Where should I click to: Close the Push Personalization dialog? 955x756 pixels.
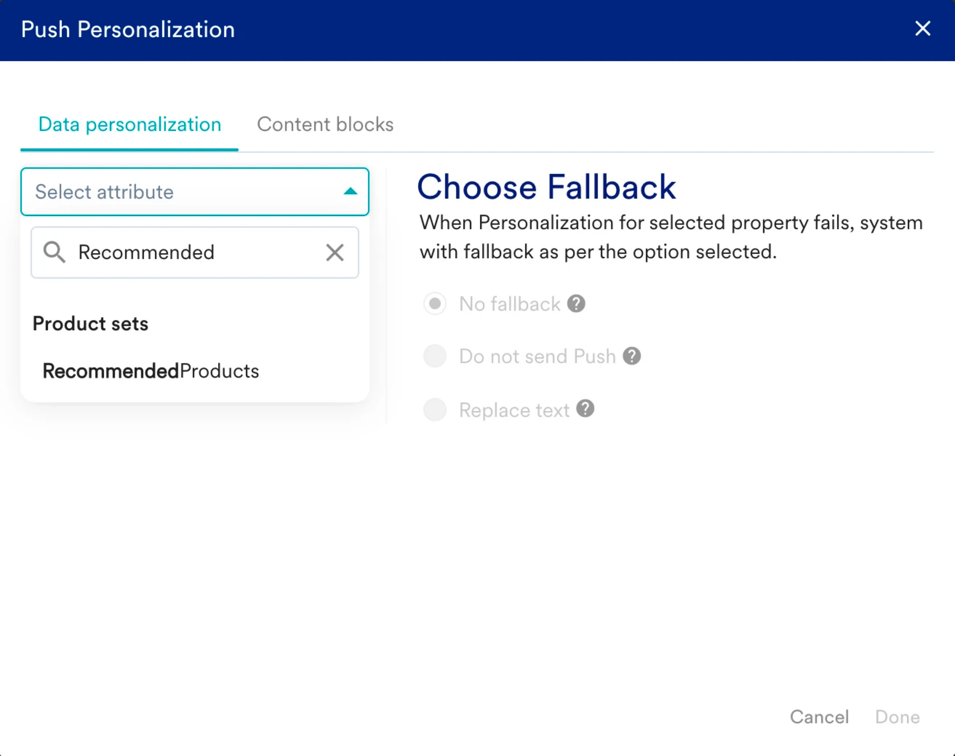click(922, 29)
